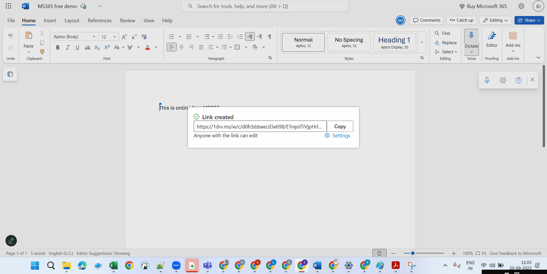This screenshot has width=547, height=274.
Task: Open the Editing mode dropdown
Action: [x=495, y=20]
